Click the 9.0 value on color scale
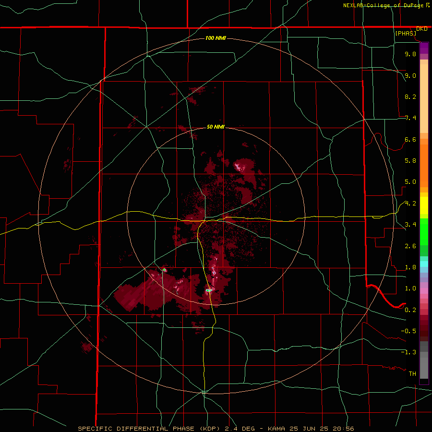This screenshot has height=432, width=432. pyautogui.click(x=410, y=75)
